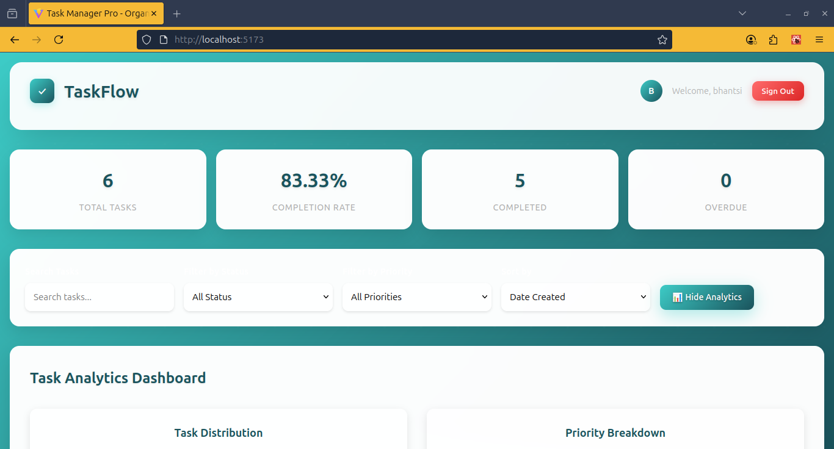Click the red extension icon in the toolbar
834x449 pixels.
click(x=796, y=39)
